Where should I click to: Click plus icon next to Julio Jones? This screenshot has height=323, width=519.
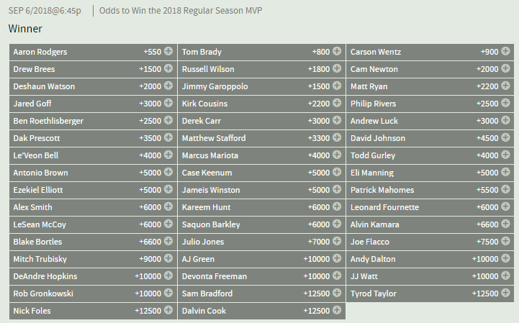(337, 242)
